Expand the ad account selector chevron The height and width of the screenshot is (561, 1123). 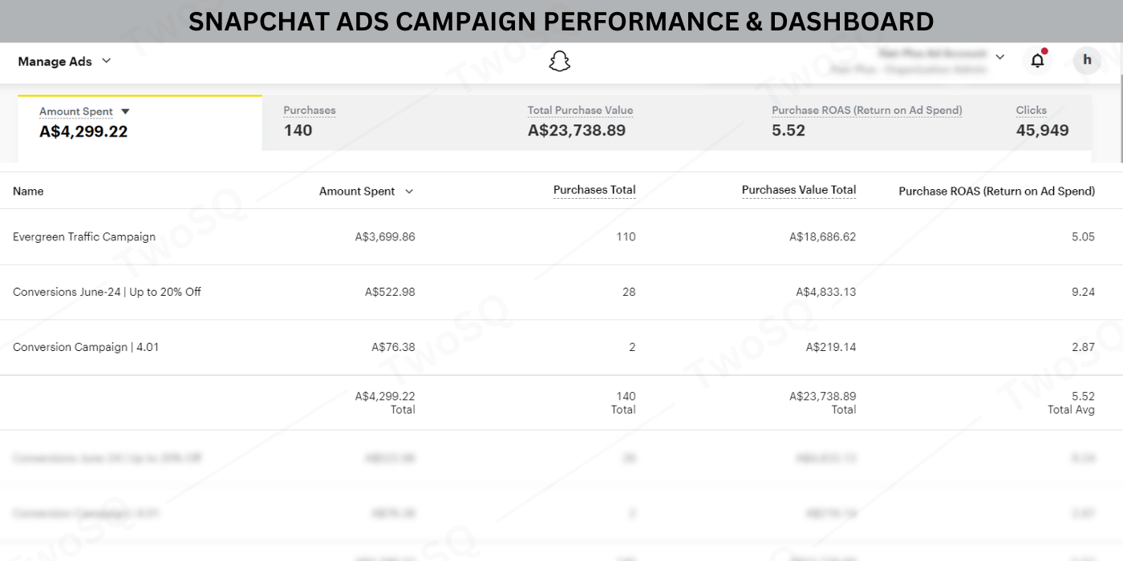(x=999, y=57)
